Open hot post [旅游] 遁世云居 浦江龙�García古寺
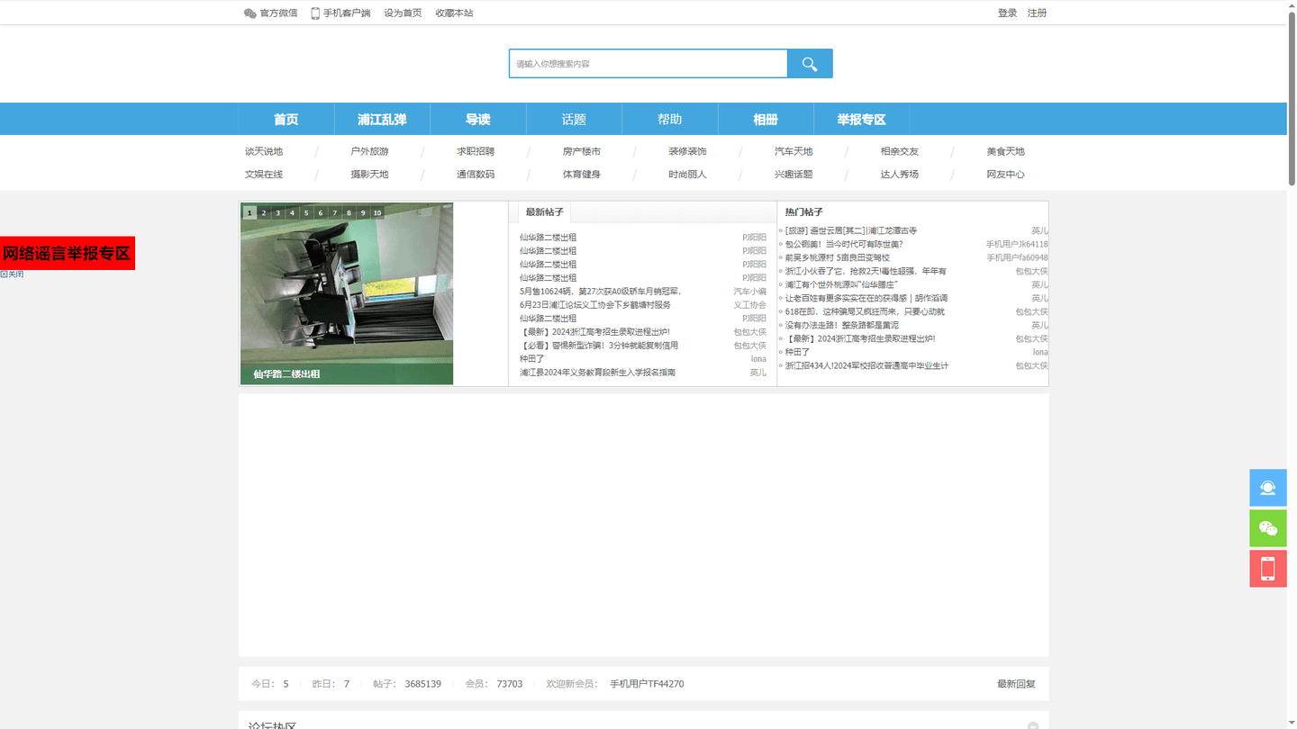Image resolution: width=1297 pixels, height=729 pixels. tap(851, 231)
